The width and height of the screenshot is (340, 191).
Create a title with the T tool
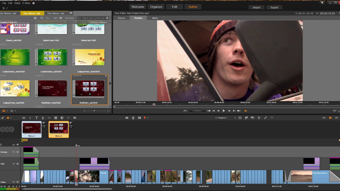click(36, 118)
